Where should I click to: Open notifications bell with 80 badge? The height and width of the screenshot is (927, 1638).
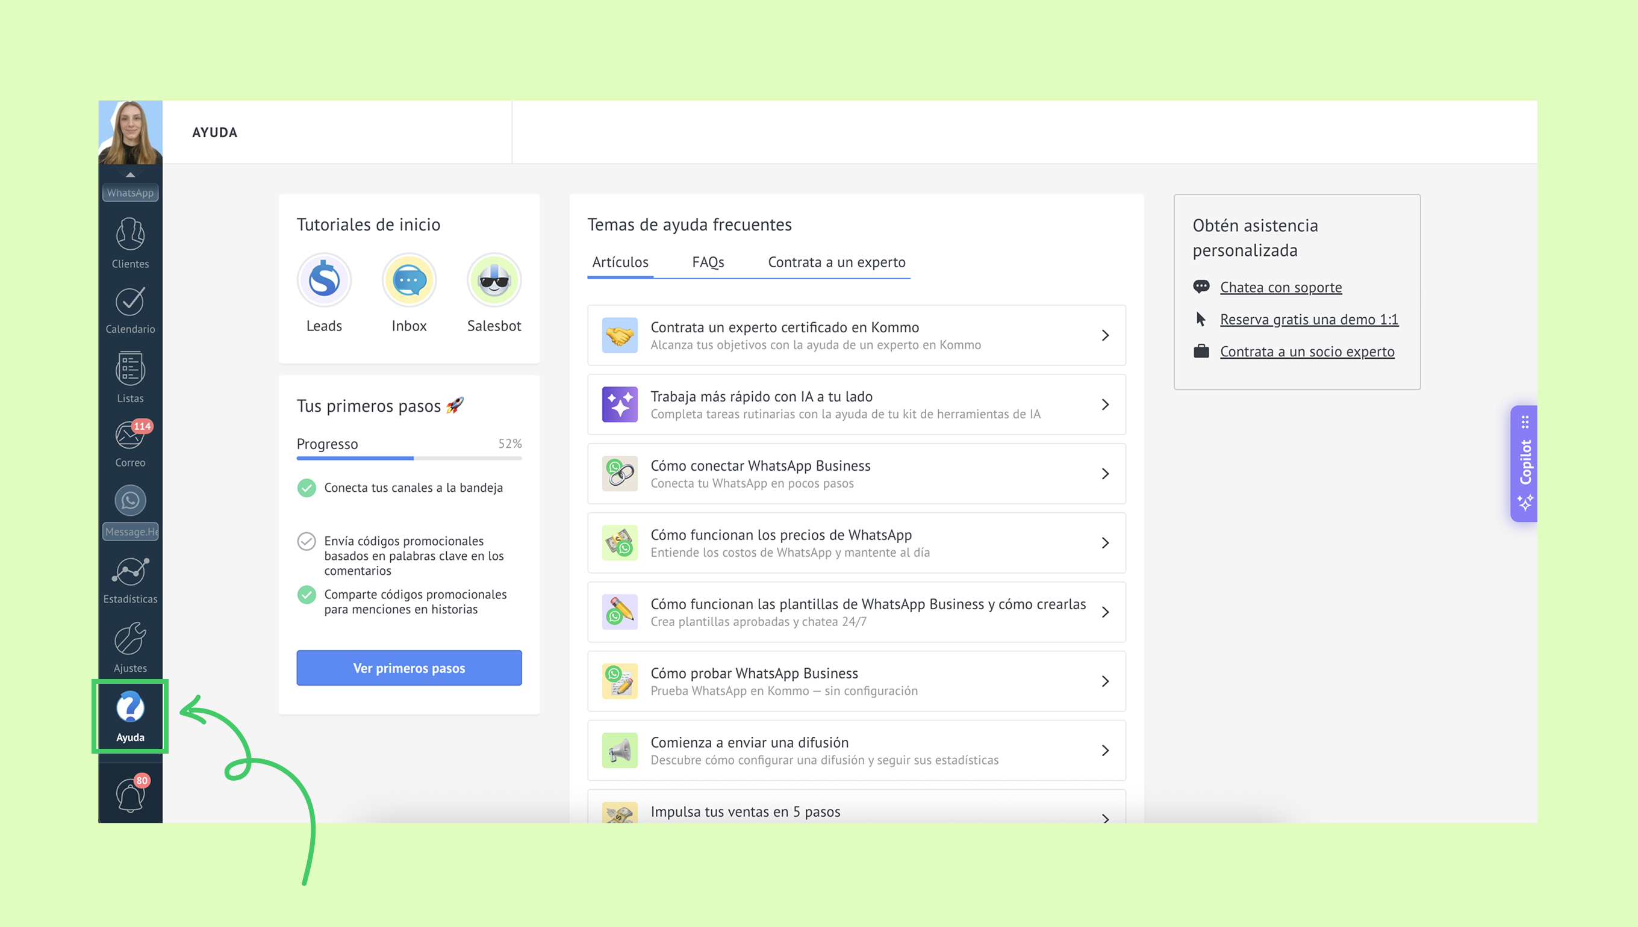tap(130, 795)
